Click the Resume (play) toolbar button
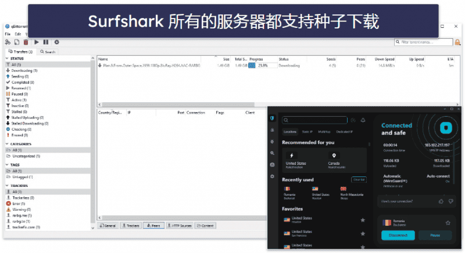Screen dimensions: 465x253 click(37, 42)
